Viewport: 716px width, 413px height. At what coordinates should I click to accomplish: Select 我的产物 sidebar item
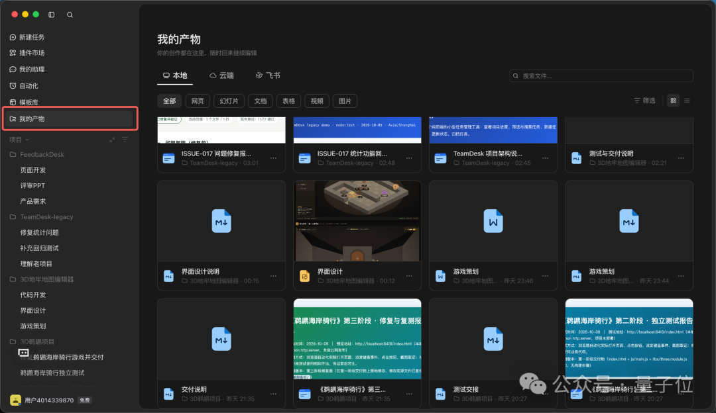(70, 118)
